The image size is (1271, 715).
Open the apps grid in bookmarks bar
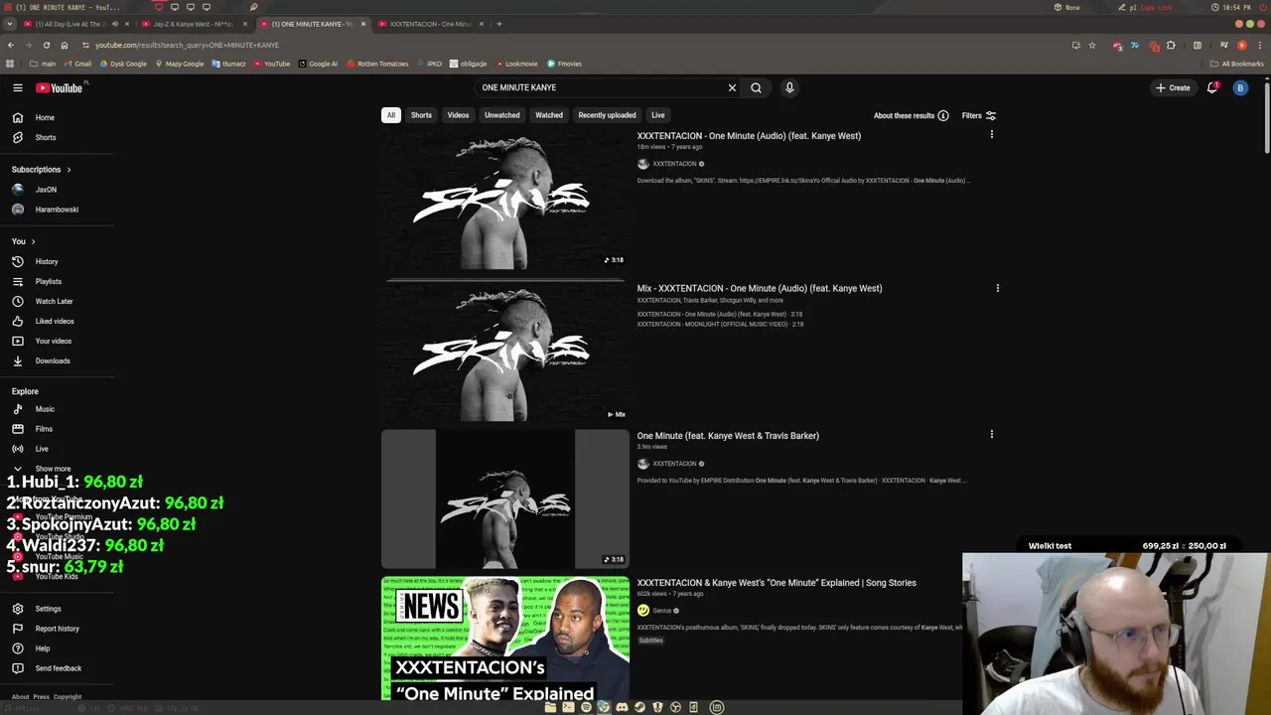tap(10, 64)
